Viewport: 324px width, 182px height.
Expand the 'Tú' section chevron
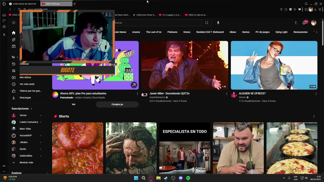(17, 57)
